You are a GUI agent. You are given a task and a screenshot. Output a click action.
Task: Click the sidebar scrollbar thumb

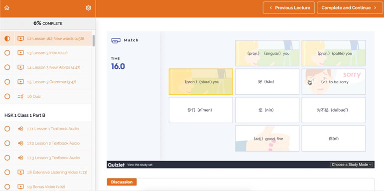pos(93,41)
